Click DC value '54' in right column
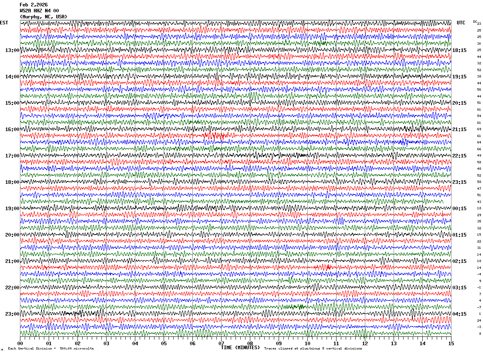 479,116
